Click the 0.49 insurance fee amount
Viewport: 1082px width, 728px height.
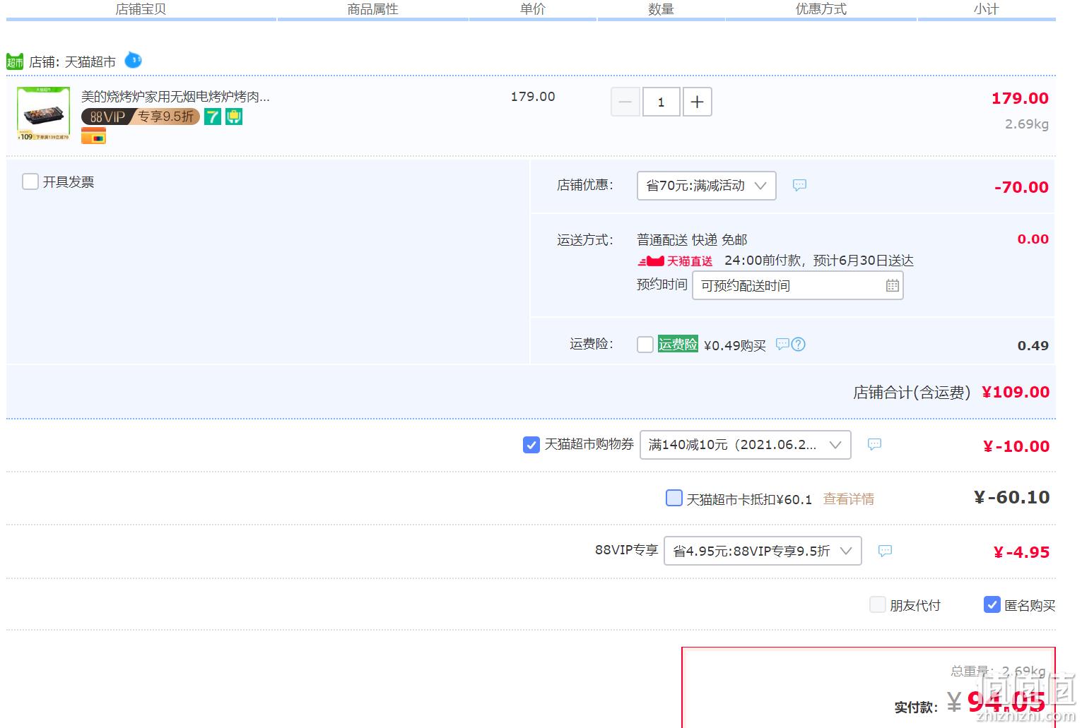tap(1033, 346)
